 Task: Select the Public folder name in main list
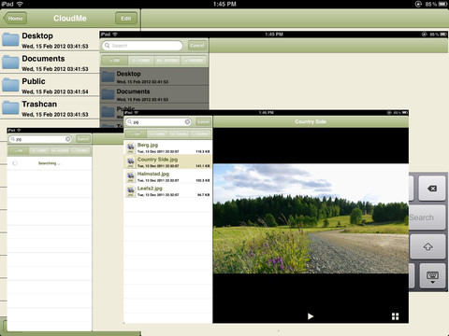coord(34,81)
